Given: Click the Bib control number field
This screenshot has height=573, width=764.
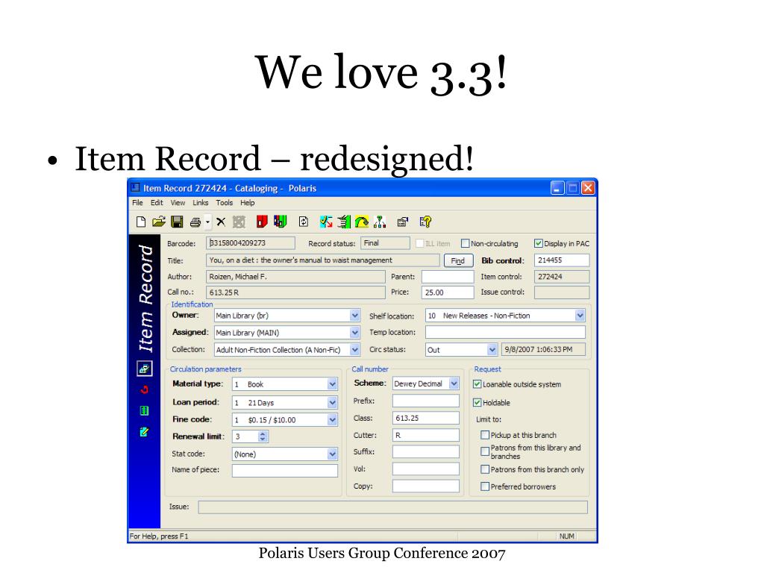Looking at the screenshot, I should tap(562, 260).
